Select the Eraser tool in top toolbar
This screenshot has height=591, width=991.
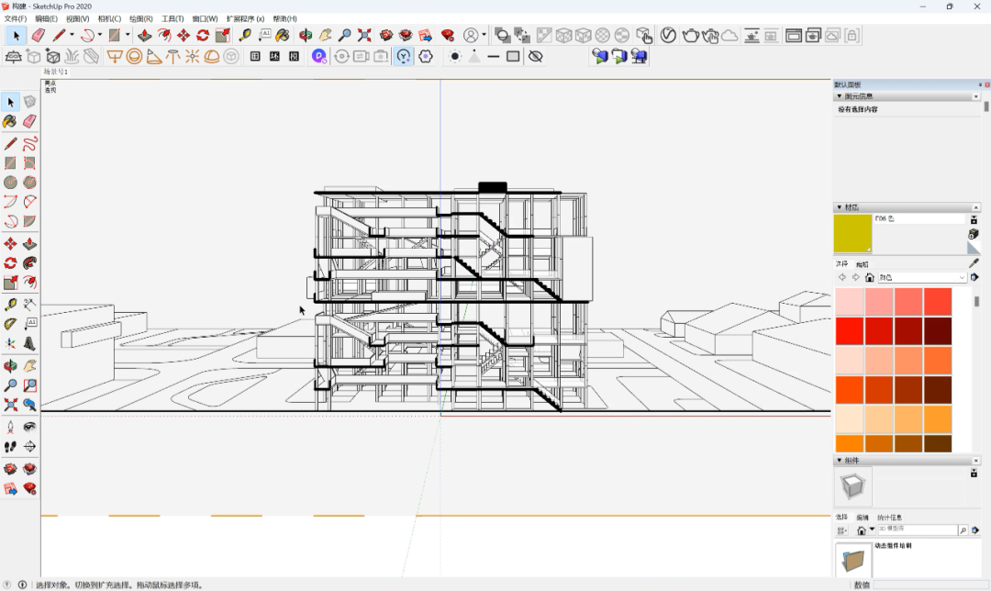[38, 36]
